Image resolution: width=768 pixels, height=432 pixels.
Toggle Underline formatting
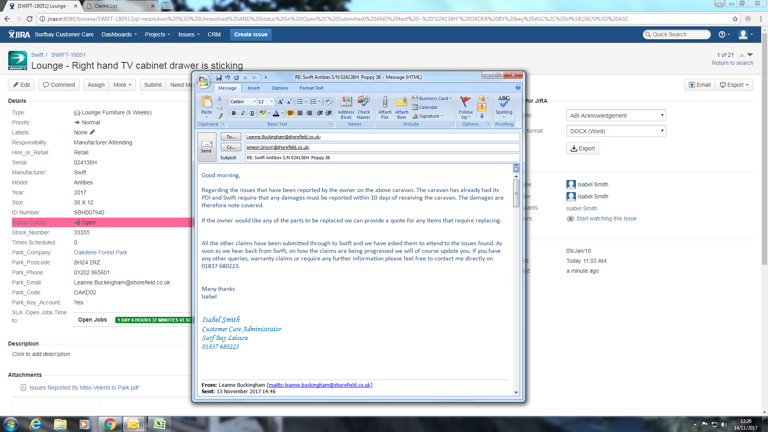252,113
